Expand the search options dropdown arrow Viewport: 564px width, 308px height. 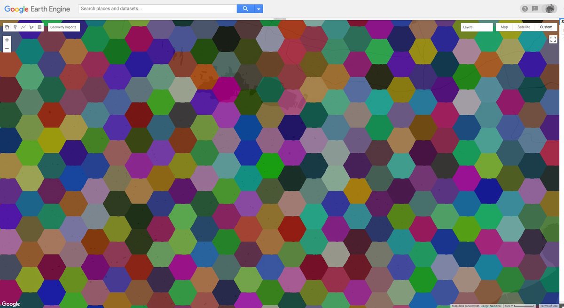click(258, 8)
